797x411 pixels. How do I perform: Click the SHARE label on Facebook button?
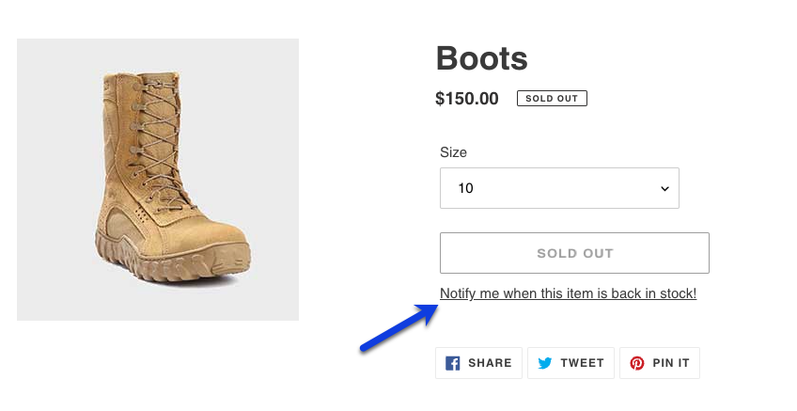[x=490, y=363]
